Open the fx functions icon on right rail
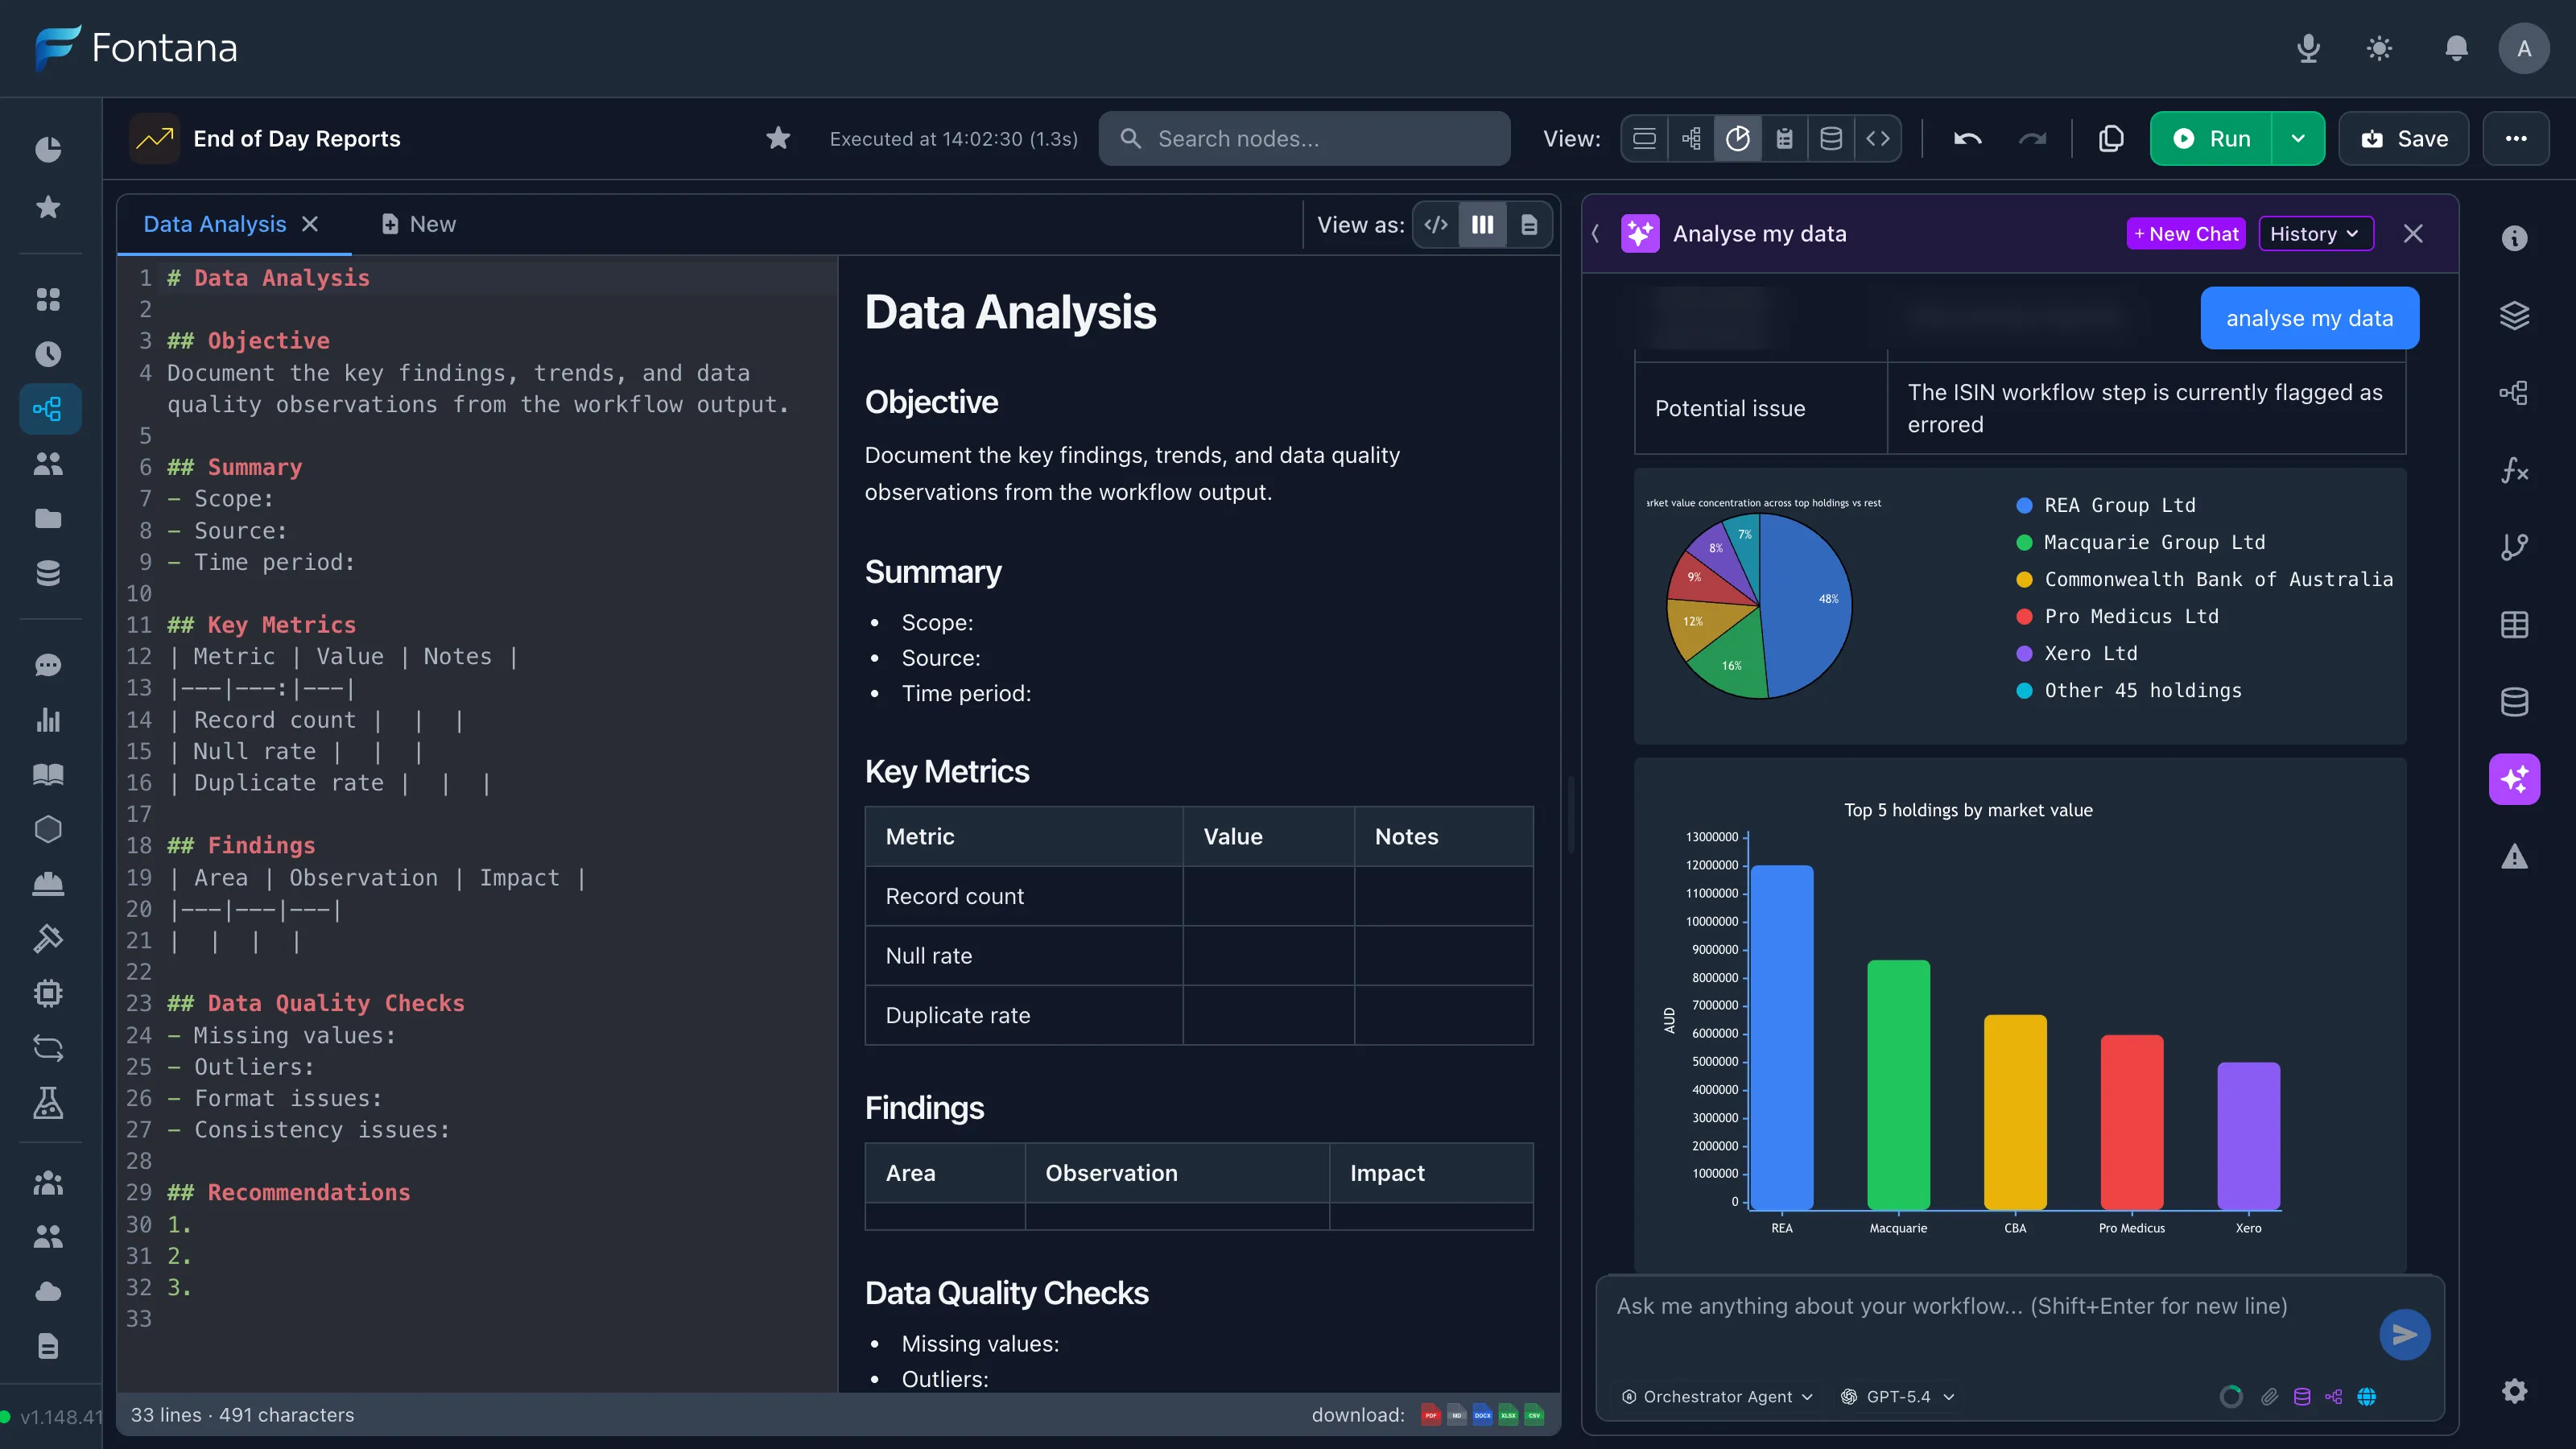Screen dimensions: 2576x1449 pyautogui.click(x=2514, y=470)
